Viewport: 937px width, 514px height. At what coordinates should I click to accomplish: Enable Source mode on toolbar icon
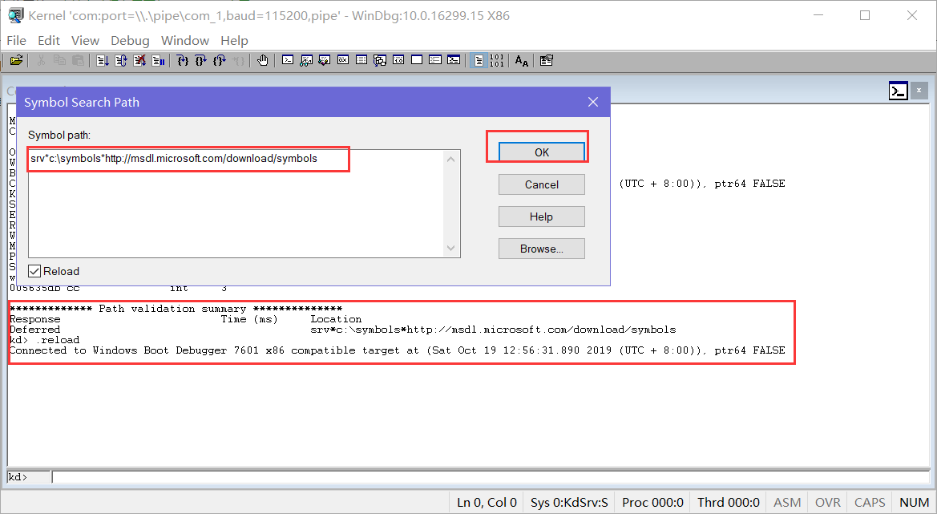pos(479,60)
